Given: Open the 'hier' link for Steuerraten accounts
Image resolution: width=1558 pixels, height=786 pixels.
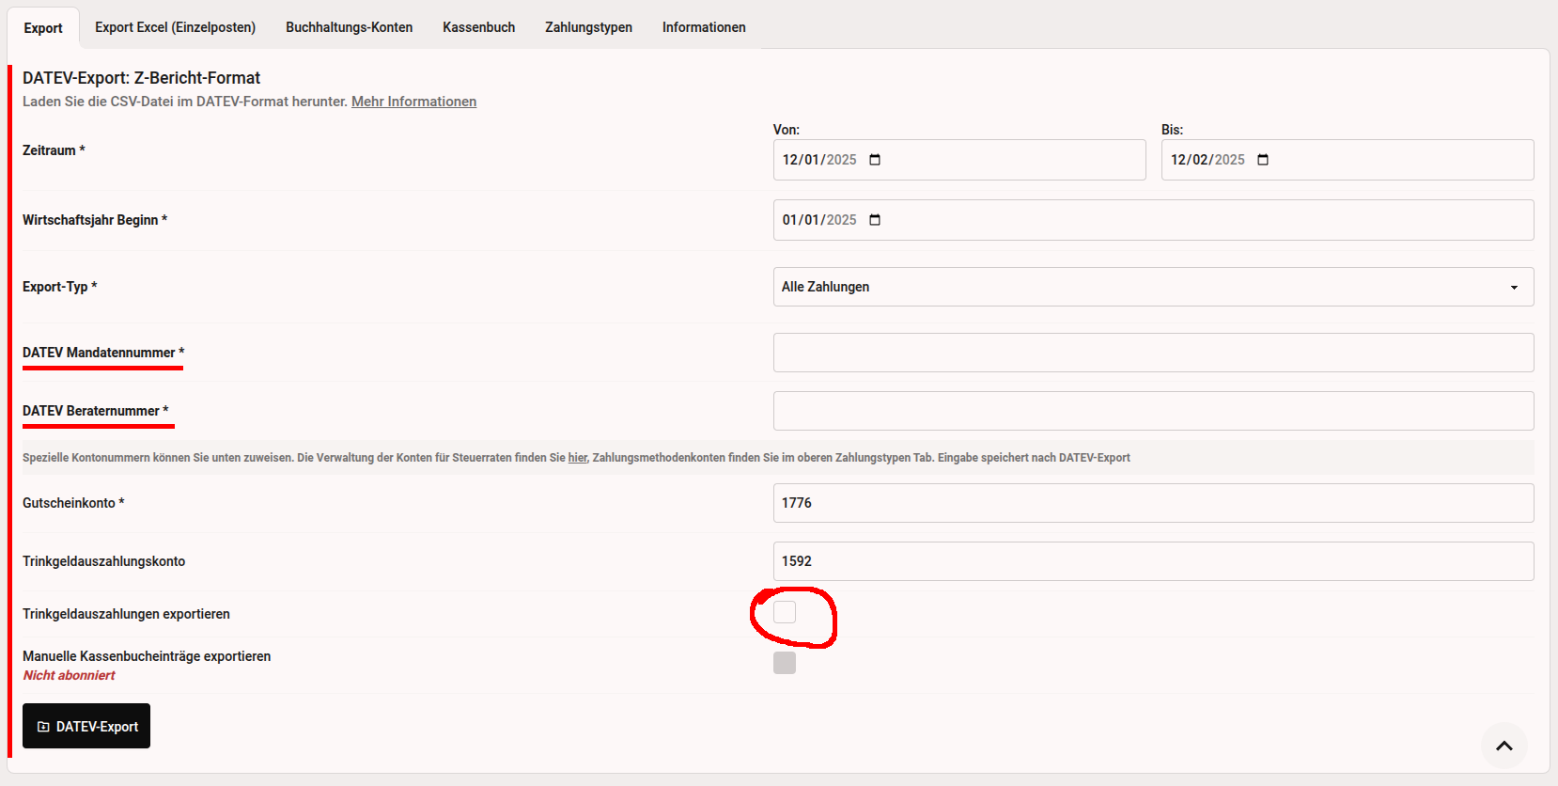Looking at the screenshot, I should [x=578, y=458].
